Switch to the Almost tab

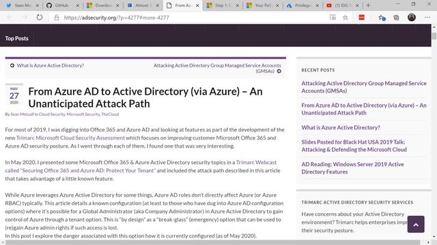[143, 5]
